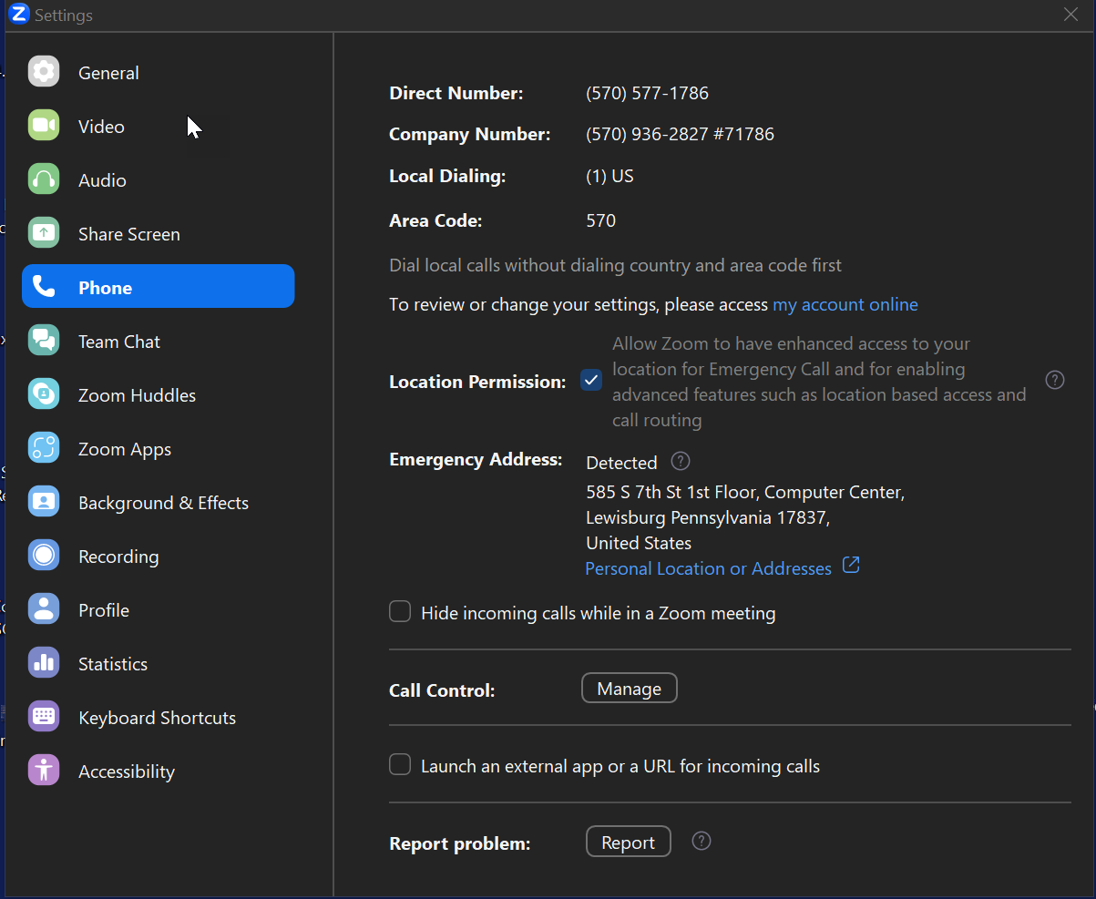Uncheck the Location Permission checkbox
The height and width of the screenshot is (899, 1096).
(591, 381)
